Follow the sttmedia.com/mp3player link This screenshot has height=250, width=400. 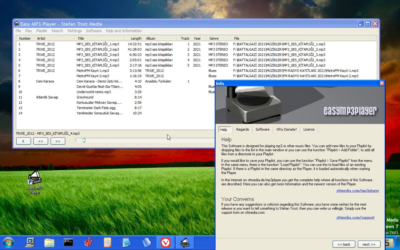pyautogui.click(x=357, y=191)
